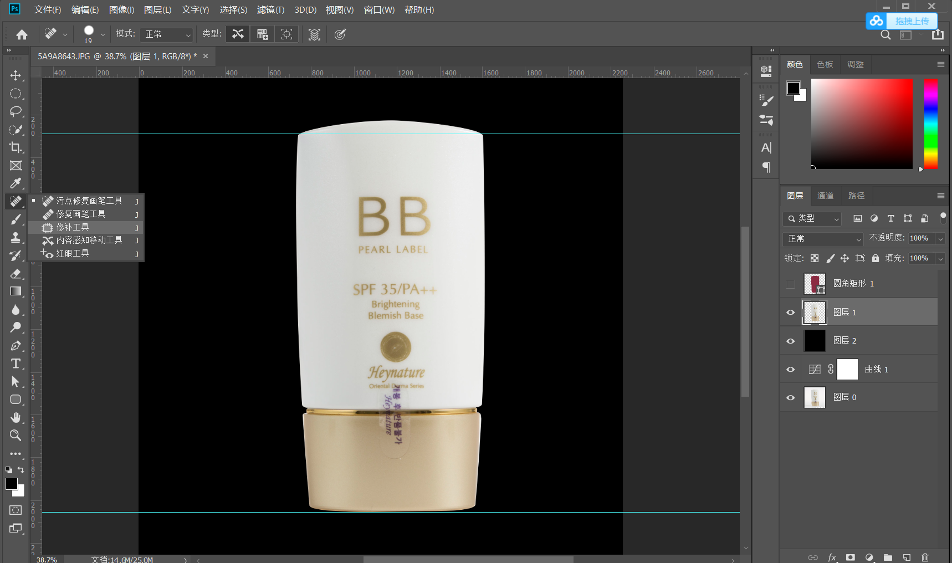Screen dimensions: 952x563
Task: Select the Path Selection tool
Action: pos(16,382)
